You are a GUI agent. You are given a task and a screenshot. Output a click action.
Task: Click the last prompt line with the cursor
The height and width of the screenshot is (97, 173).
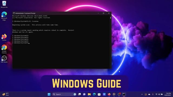[21, 43]
